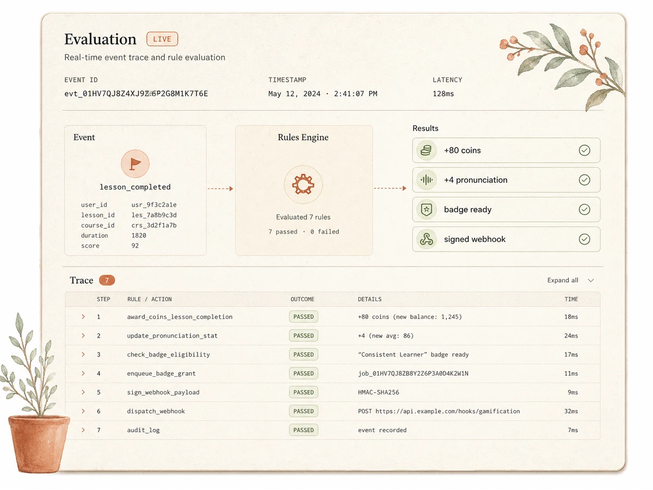
Task: Click the check circle on signed webhook
Action: pyautogui.click(x=584, y=239)
